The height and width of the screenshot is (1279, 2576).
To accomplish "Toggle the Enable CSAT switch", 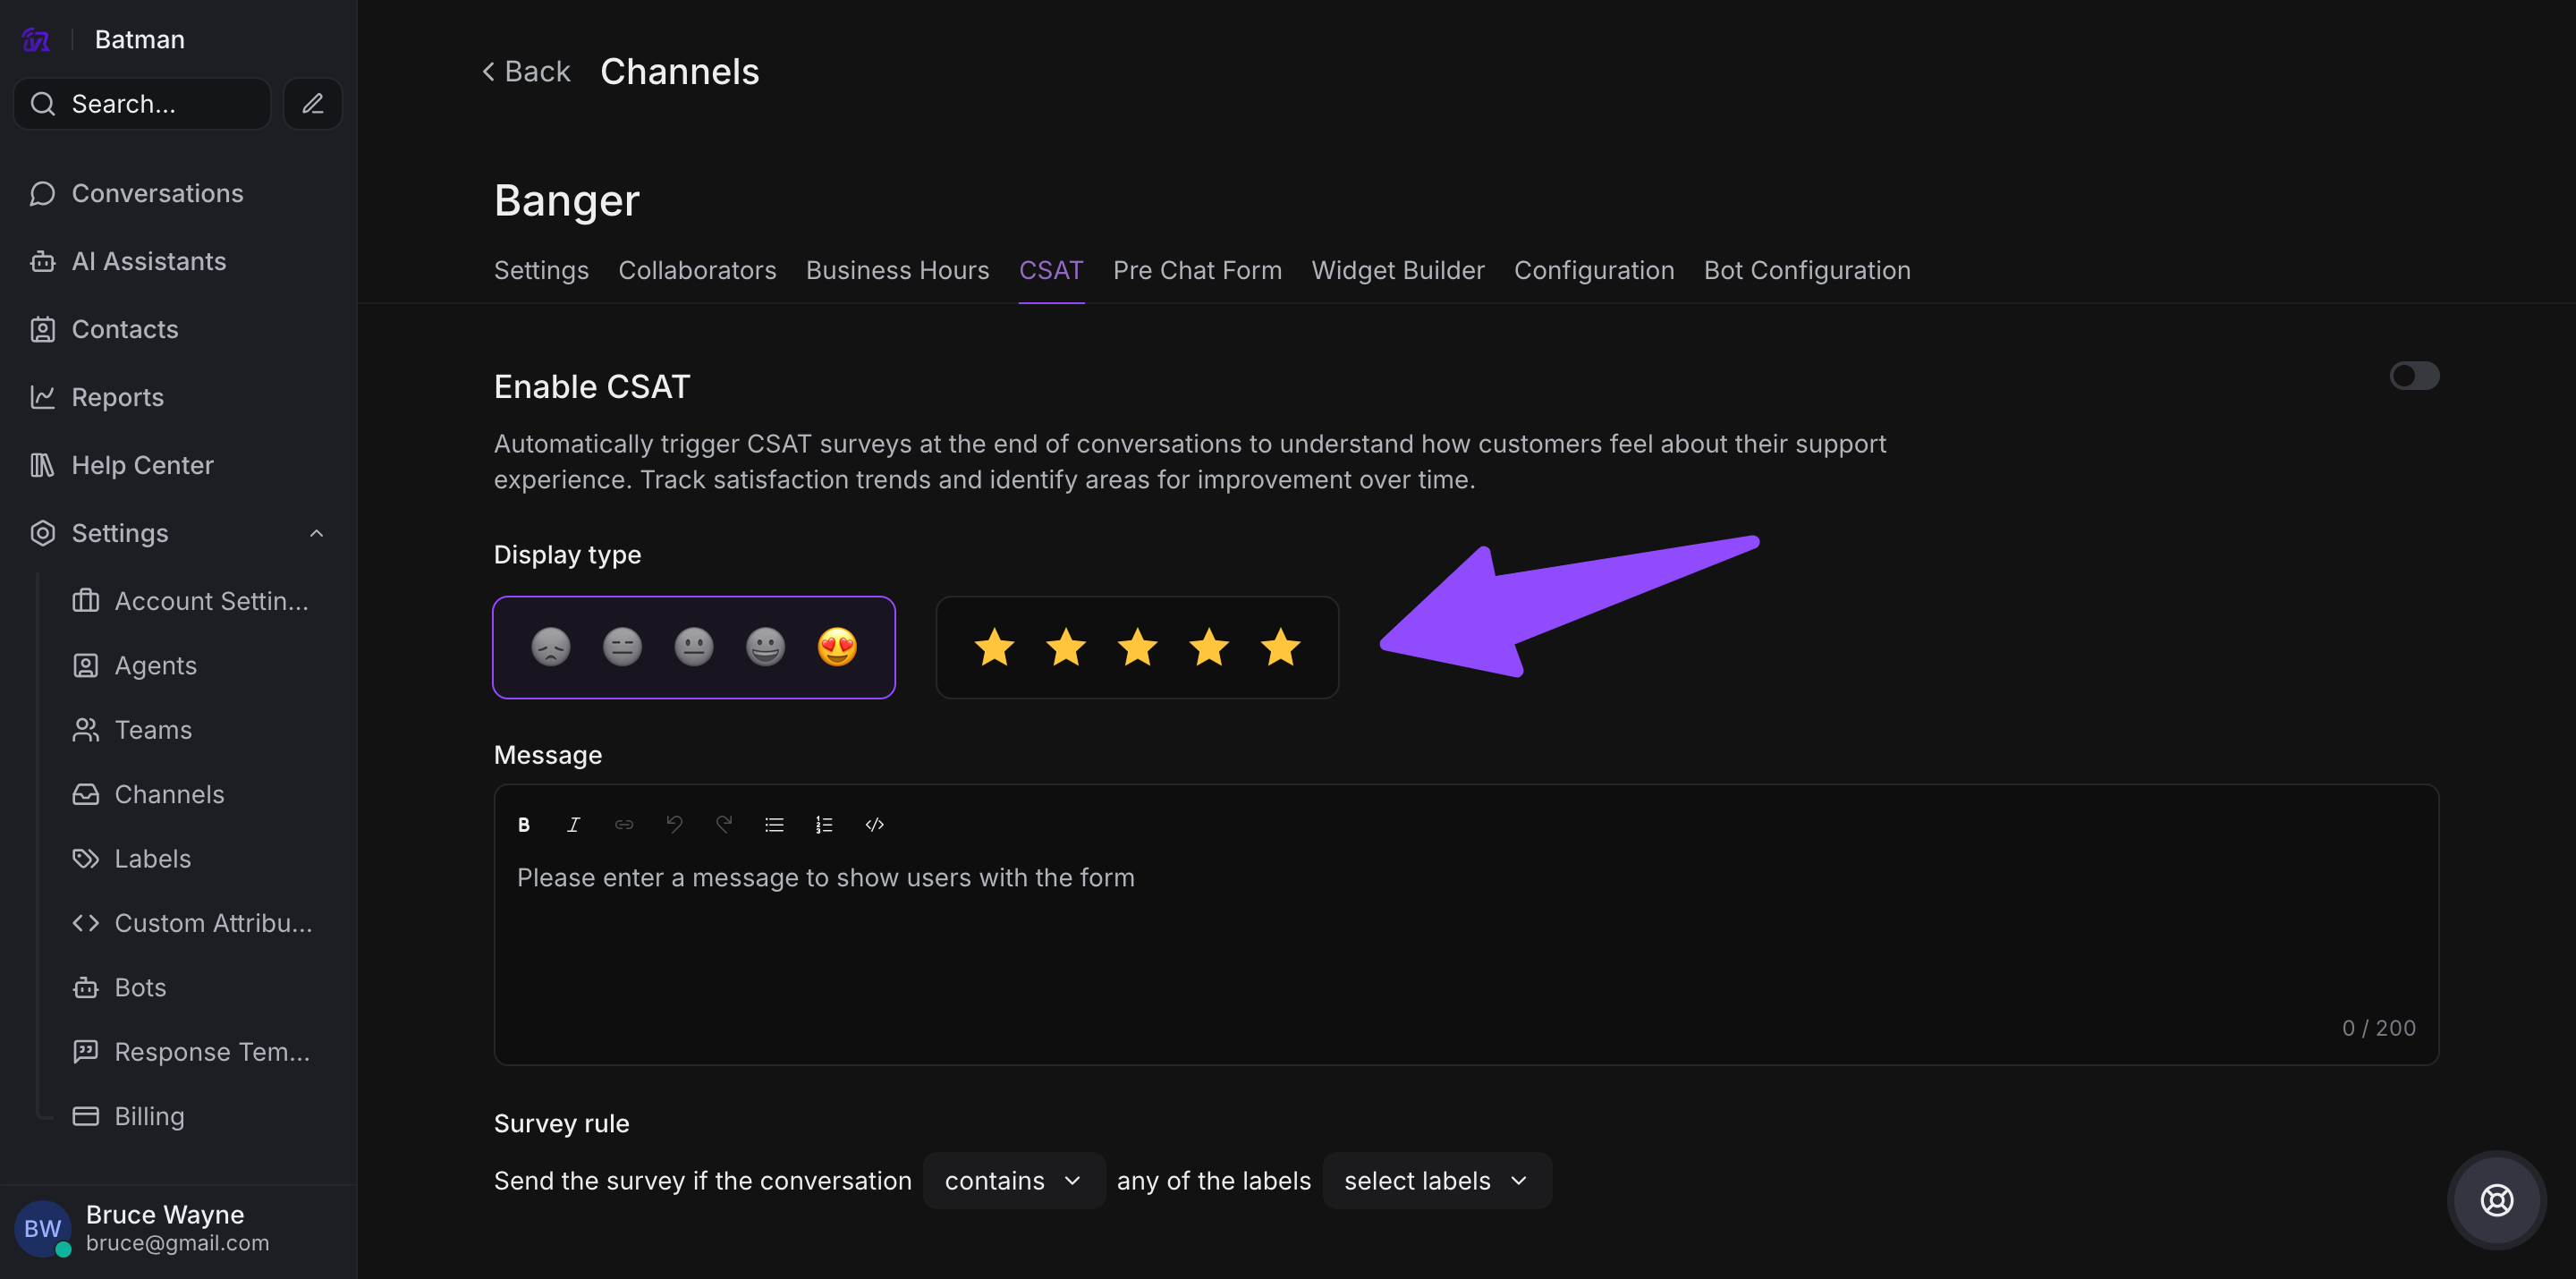I will click(x=2413, y=376).
